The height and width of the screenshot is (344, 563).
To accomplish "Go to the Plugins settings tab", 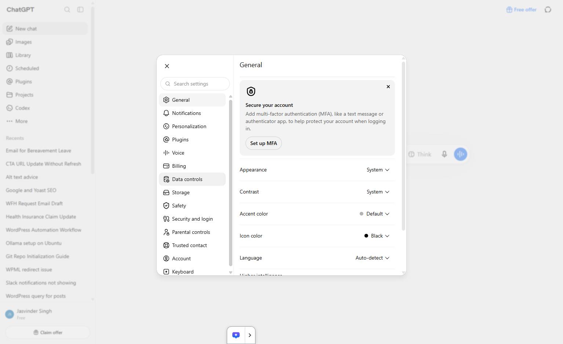I will (192, 140).
